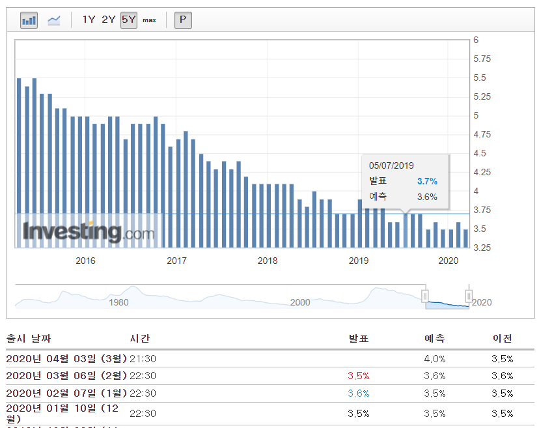The height and width of the screenshot is (428, 539).
Task: Select the 2020년 02월 07일 (1월) row date
Action: point(66,393)
